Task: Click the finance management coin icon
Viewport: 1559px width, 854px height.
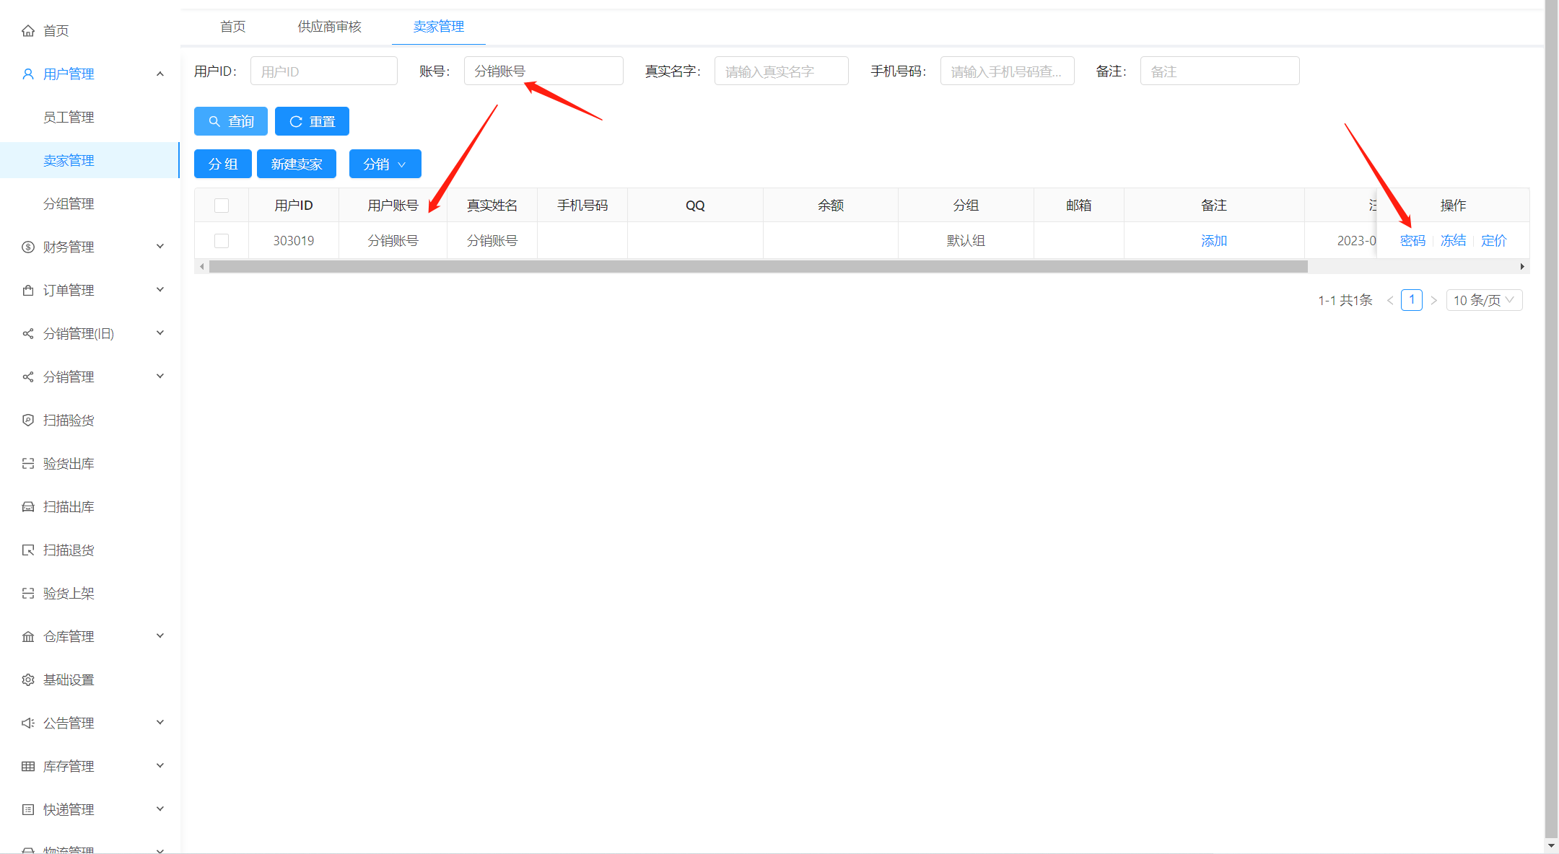Action: [x=28, y=247]
